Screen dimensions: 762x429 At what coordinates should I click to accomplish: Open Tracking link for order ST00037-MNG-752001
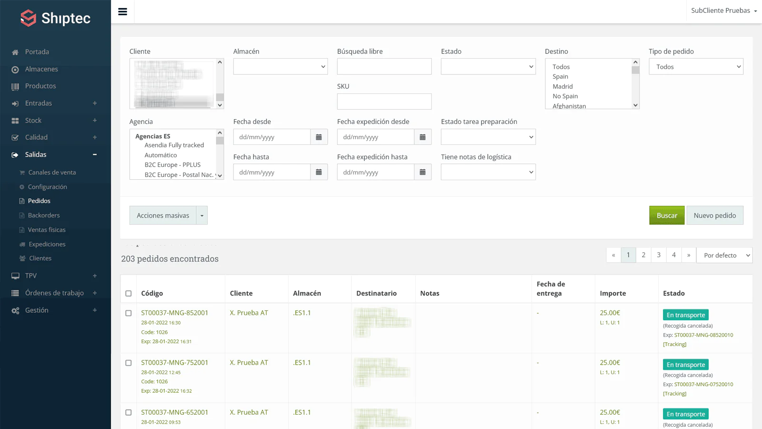(x=675, y=394)
